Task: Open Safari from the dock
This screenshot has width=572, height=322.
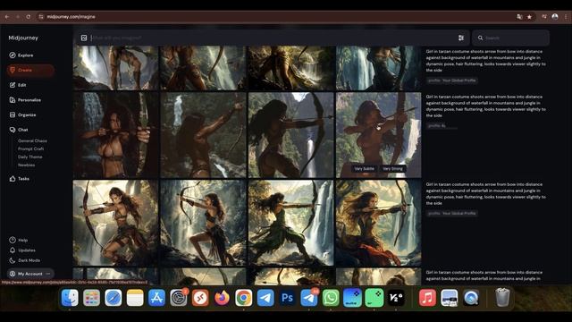Action: (114, 298)
